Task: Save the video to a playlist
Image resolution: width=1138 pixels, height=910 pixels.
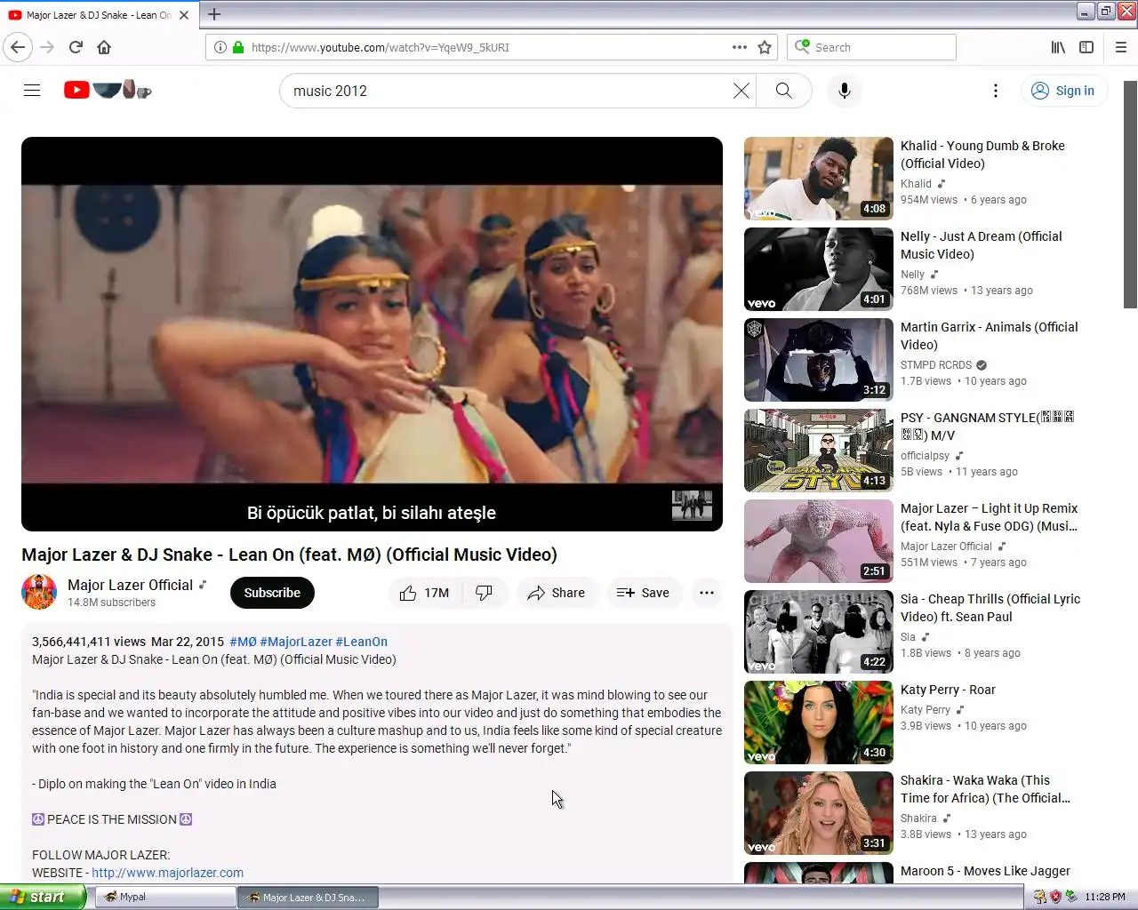Action: (643, 593)
